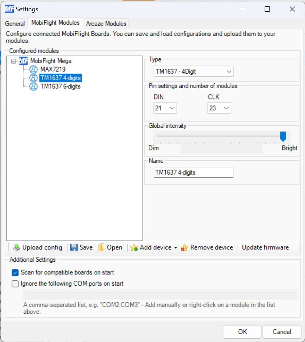The image size is (305, 342).
Task: Click the Remove device label
Action: pos(211,247)
